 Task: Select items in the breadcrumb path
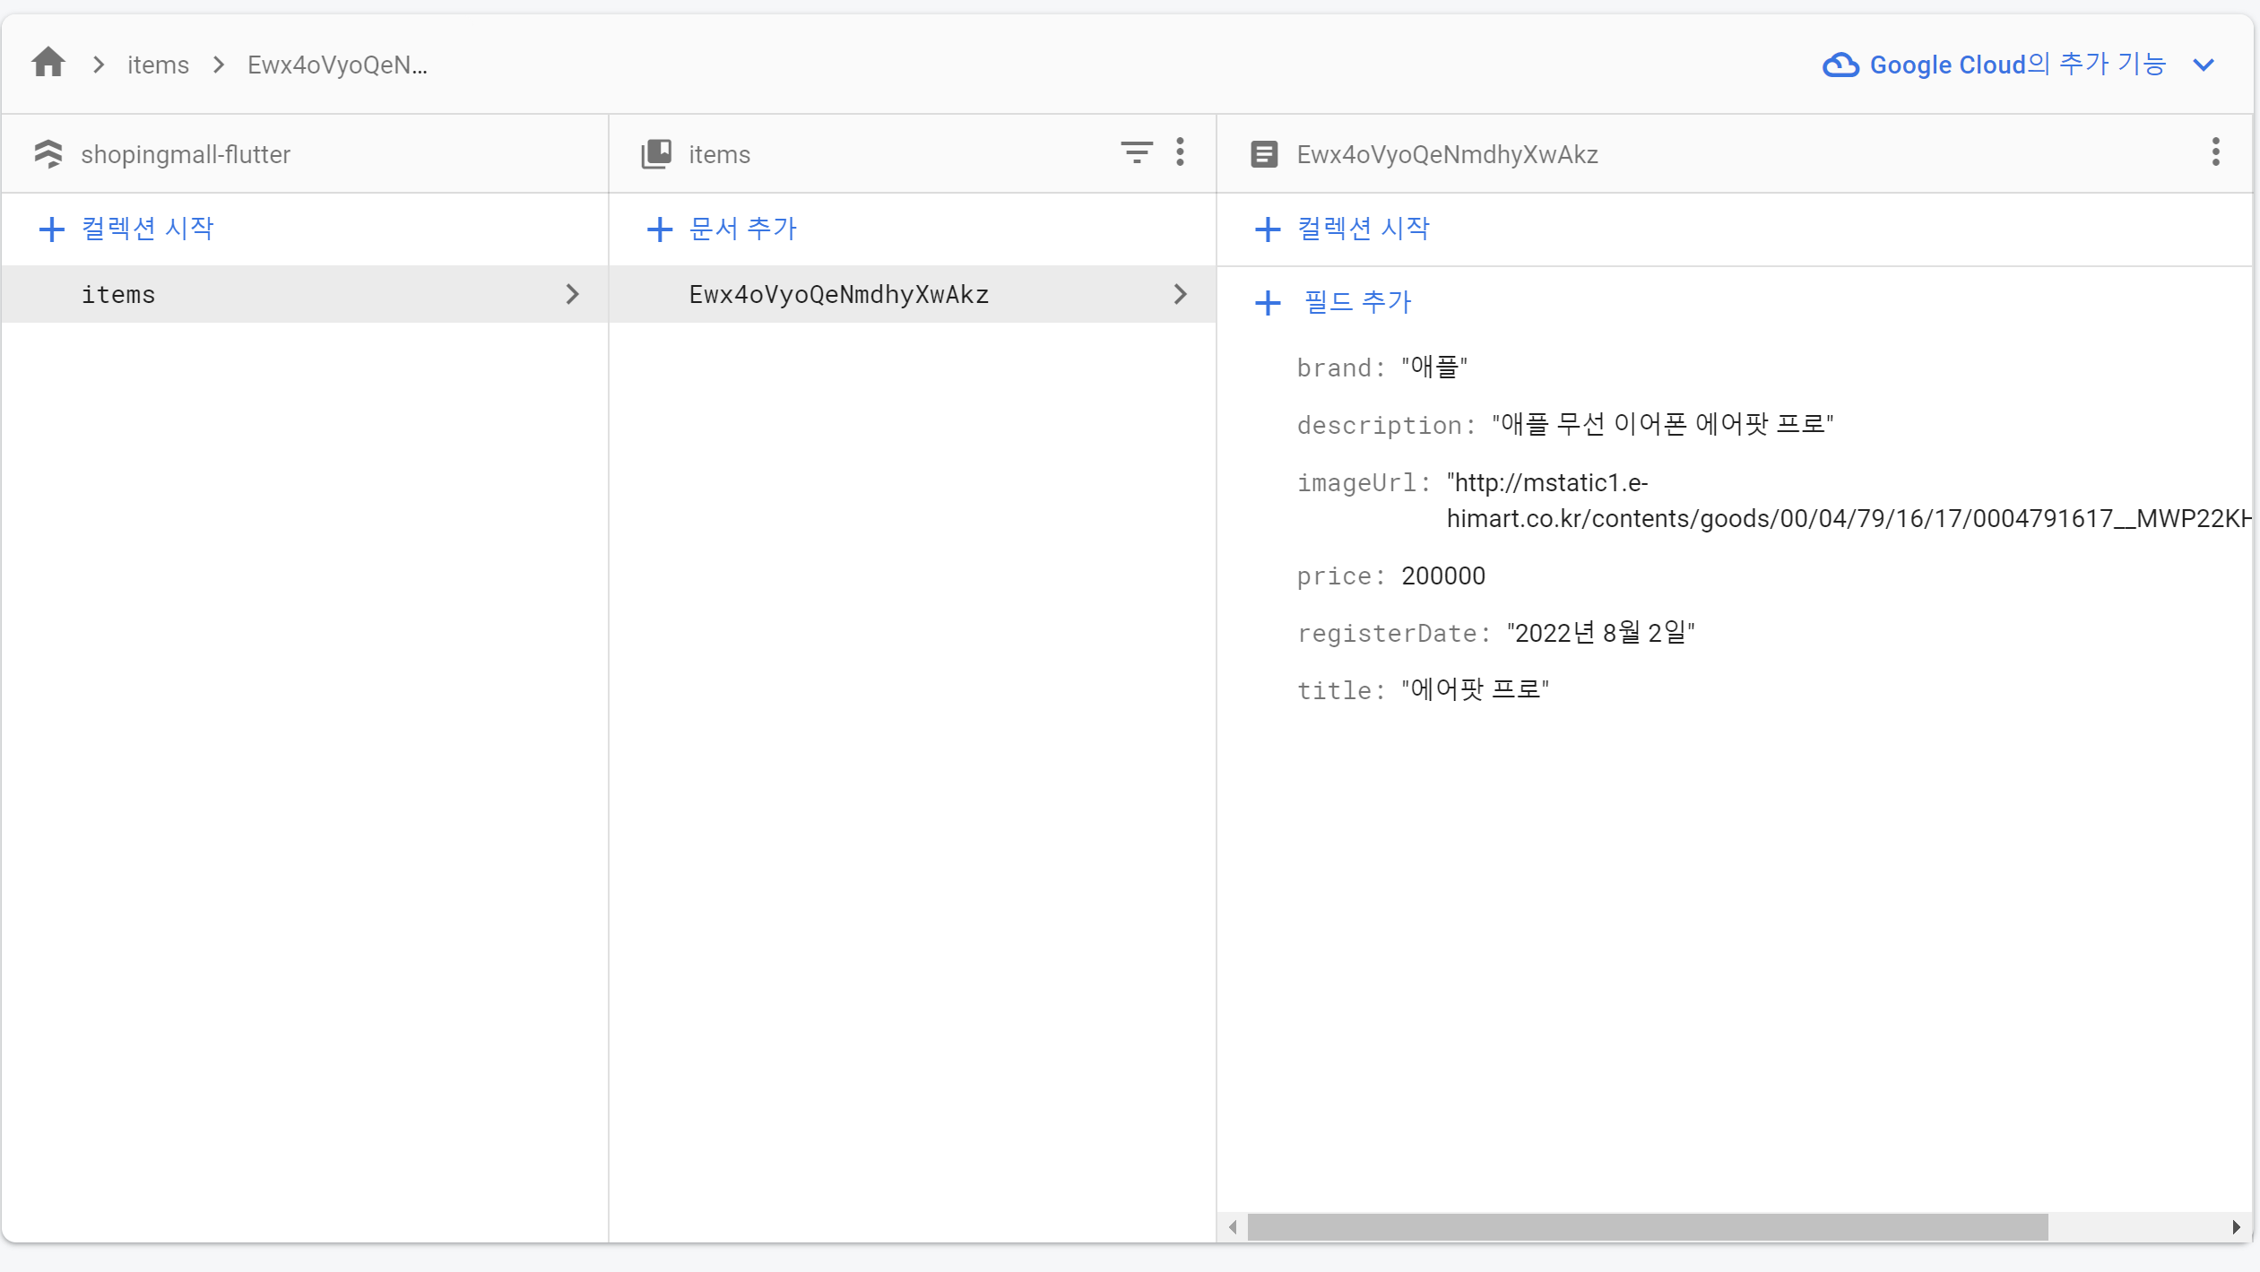pos(158,65)
